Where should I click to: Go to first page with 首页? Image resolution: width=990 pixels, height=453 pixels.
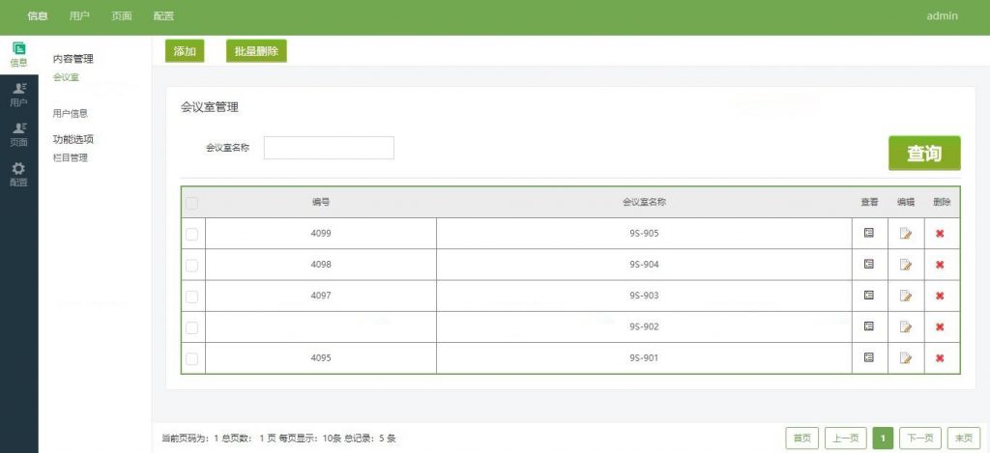coord(801,439)
